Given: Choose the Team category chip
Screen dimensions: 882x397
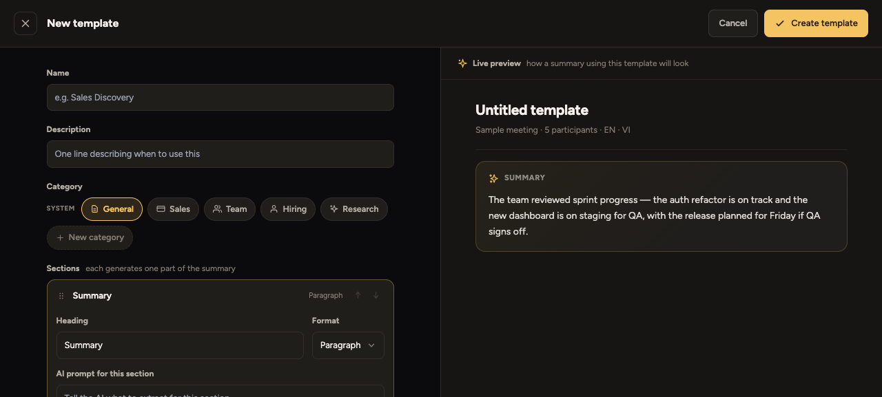Looking at the screenshot, I should 229,209.
